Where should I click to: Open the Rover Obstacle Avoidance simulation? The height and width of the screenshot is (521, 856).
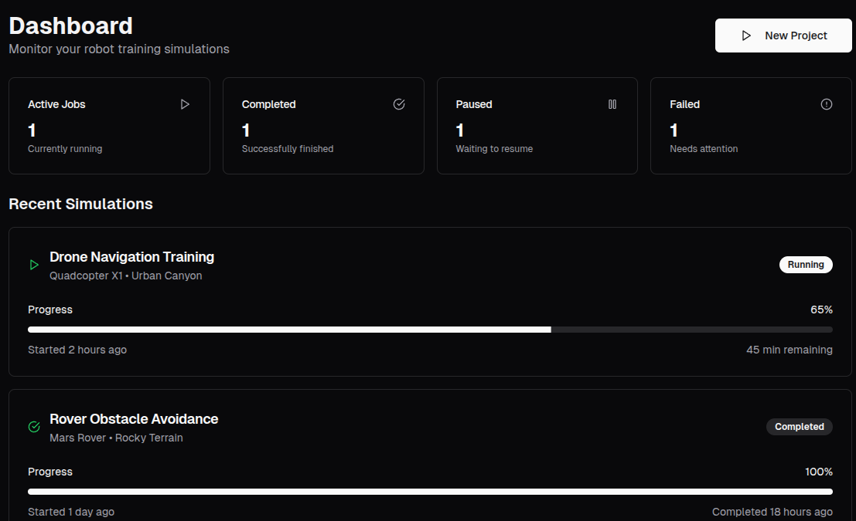[134, 419]
